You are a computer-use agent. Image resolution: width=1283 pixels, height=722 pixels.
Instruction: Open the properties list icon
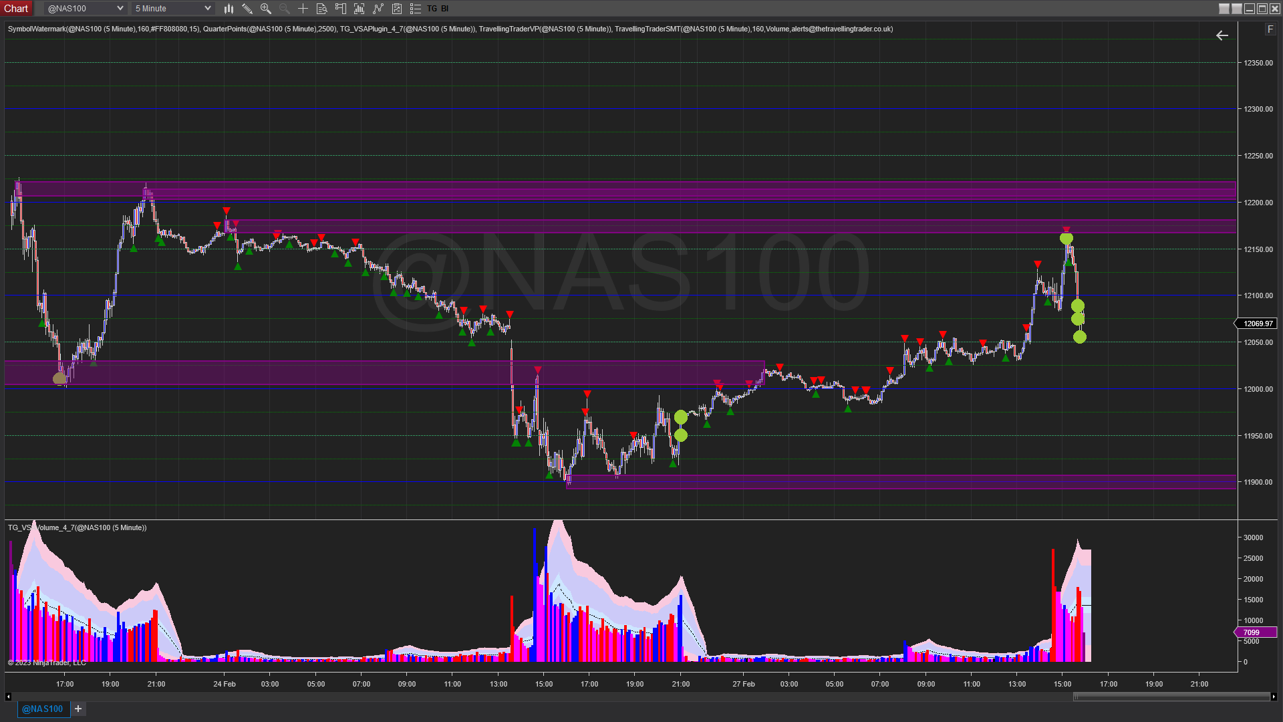[416, 9]
